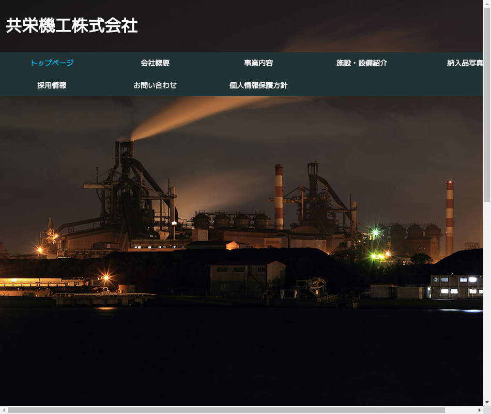Click the vertical scrollbar up arrow
491x414 pixels.
[x=487, y=4]
